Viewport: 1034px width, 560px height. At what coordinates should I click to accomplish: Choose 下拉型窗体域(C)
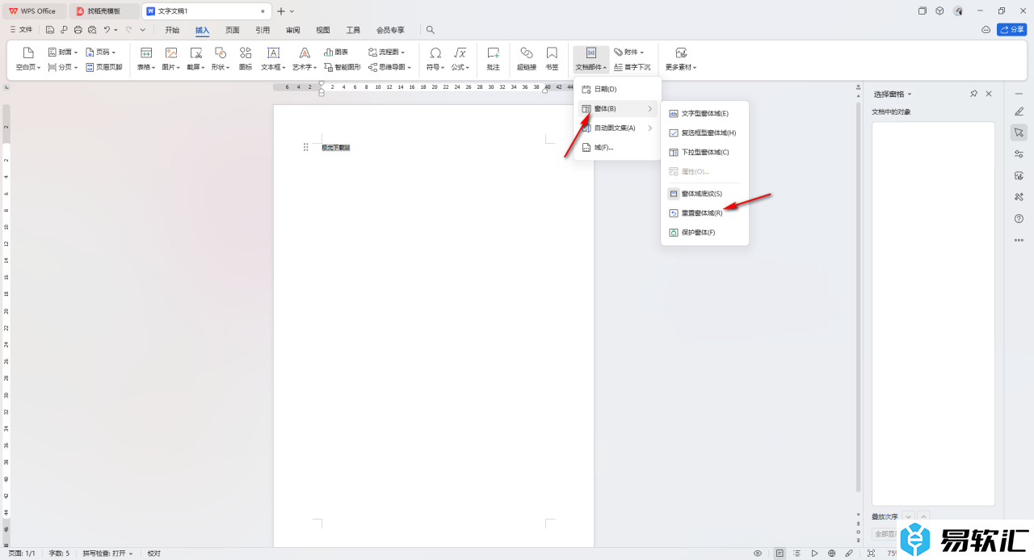pos(704,152)
